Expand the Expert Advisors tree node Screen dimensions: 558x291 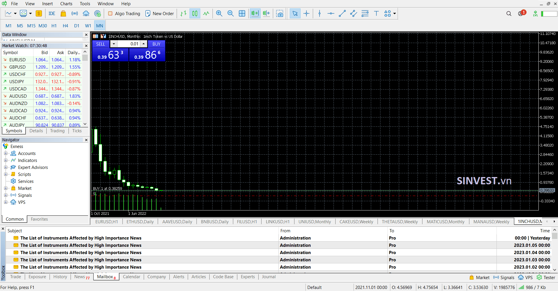coord(6,167)
